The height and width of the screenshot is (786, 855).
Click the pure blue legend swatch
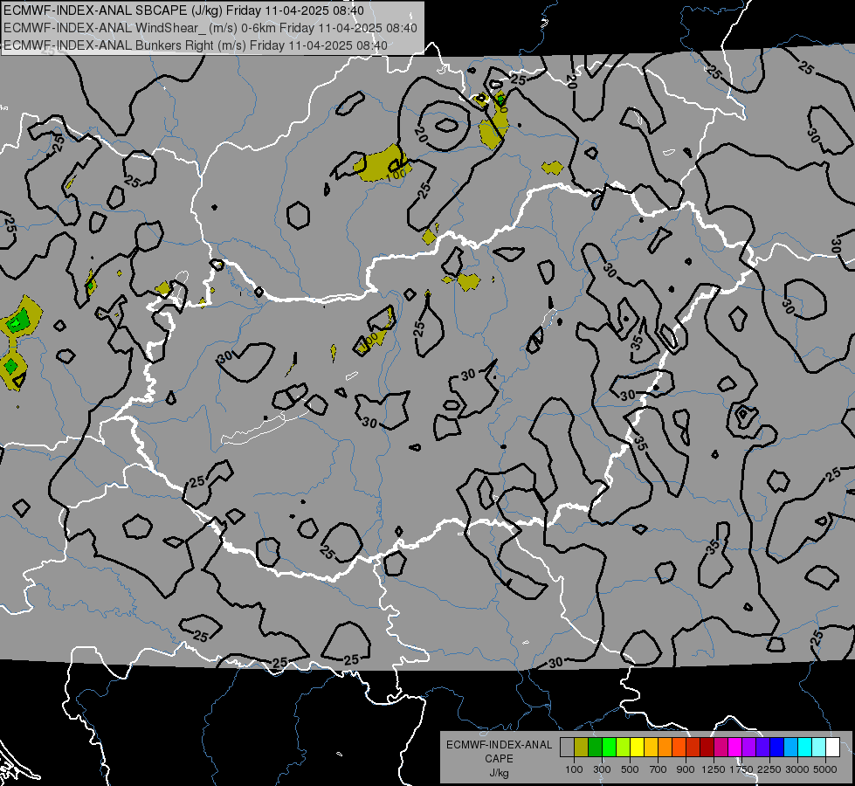click(776, 748)
